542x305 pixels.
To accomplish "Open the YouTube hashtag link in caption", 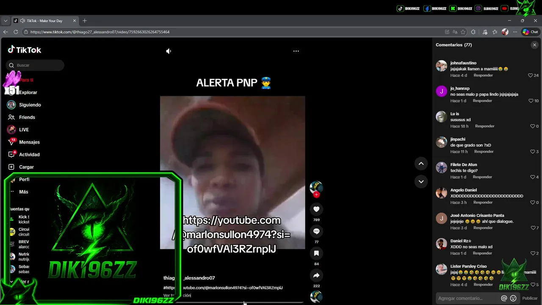I will coord(223,288).
